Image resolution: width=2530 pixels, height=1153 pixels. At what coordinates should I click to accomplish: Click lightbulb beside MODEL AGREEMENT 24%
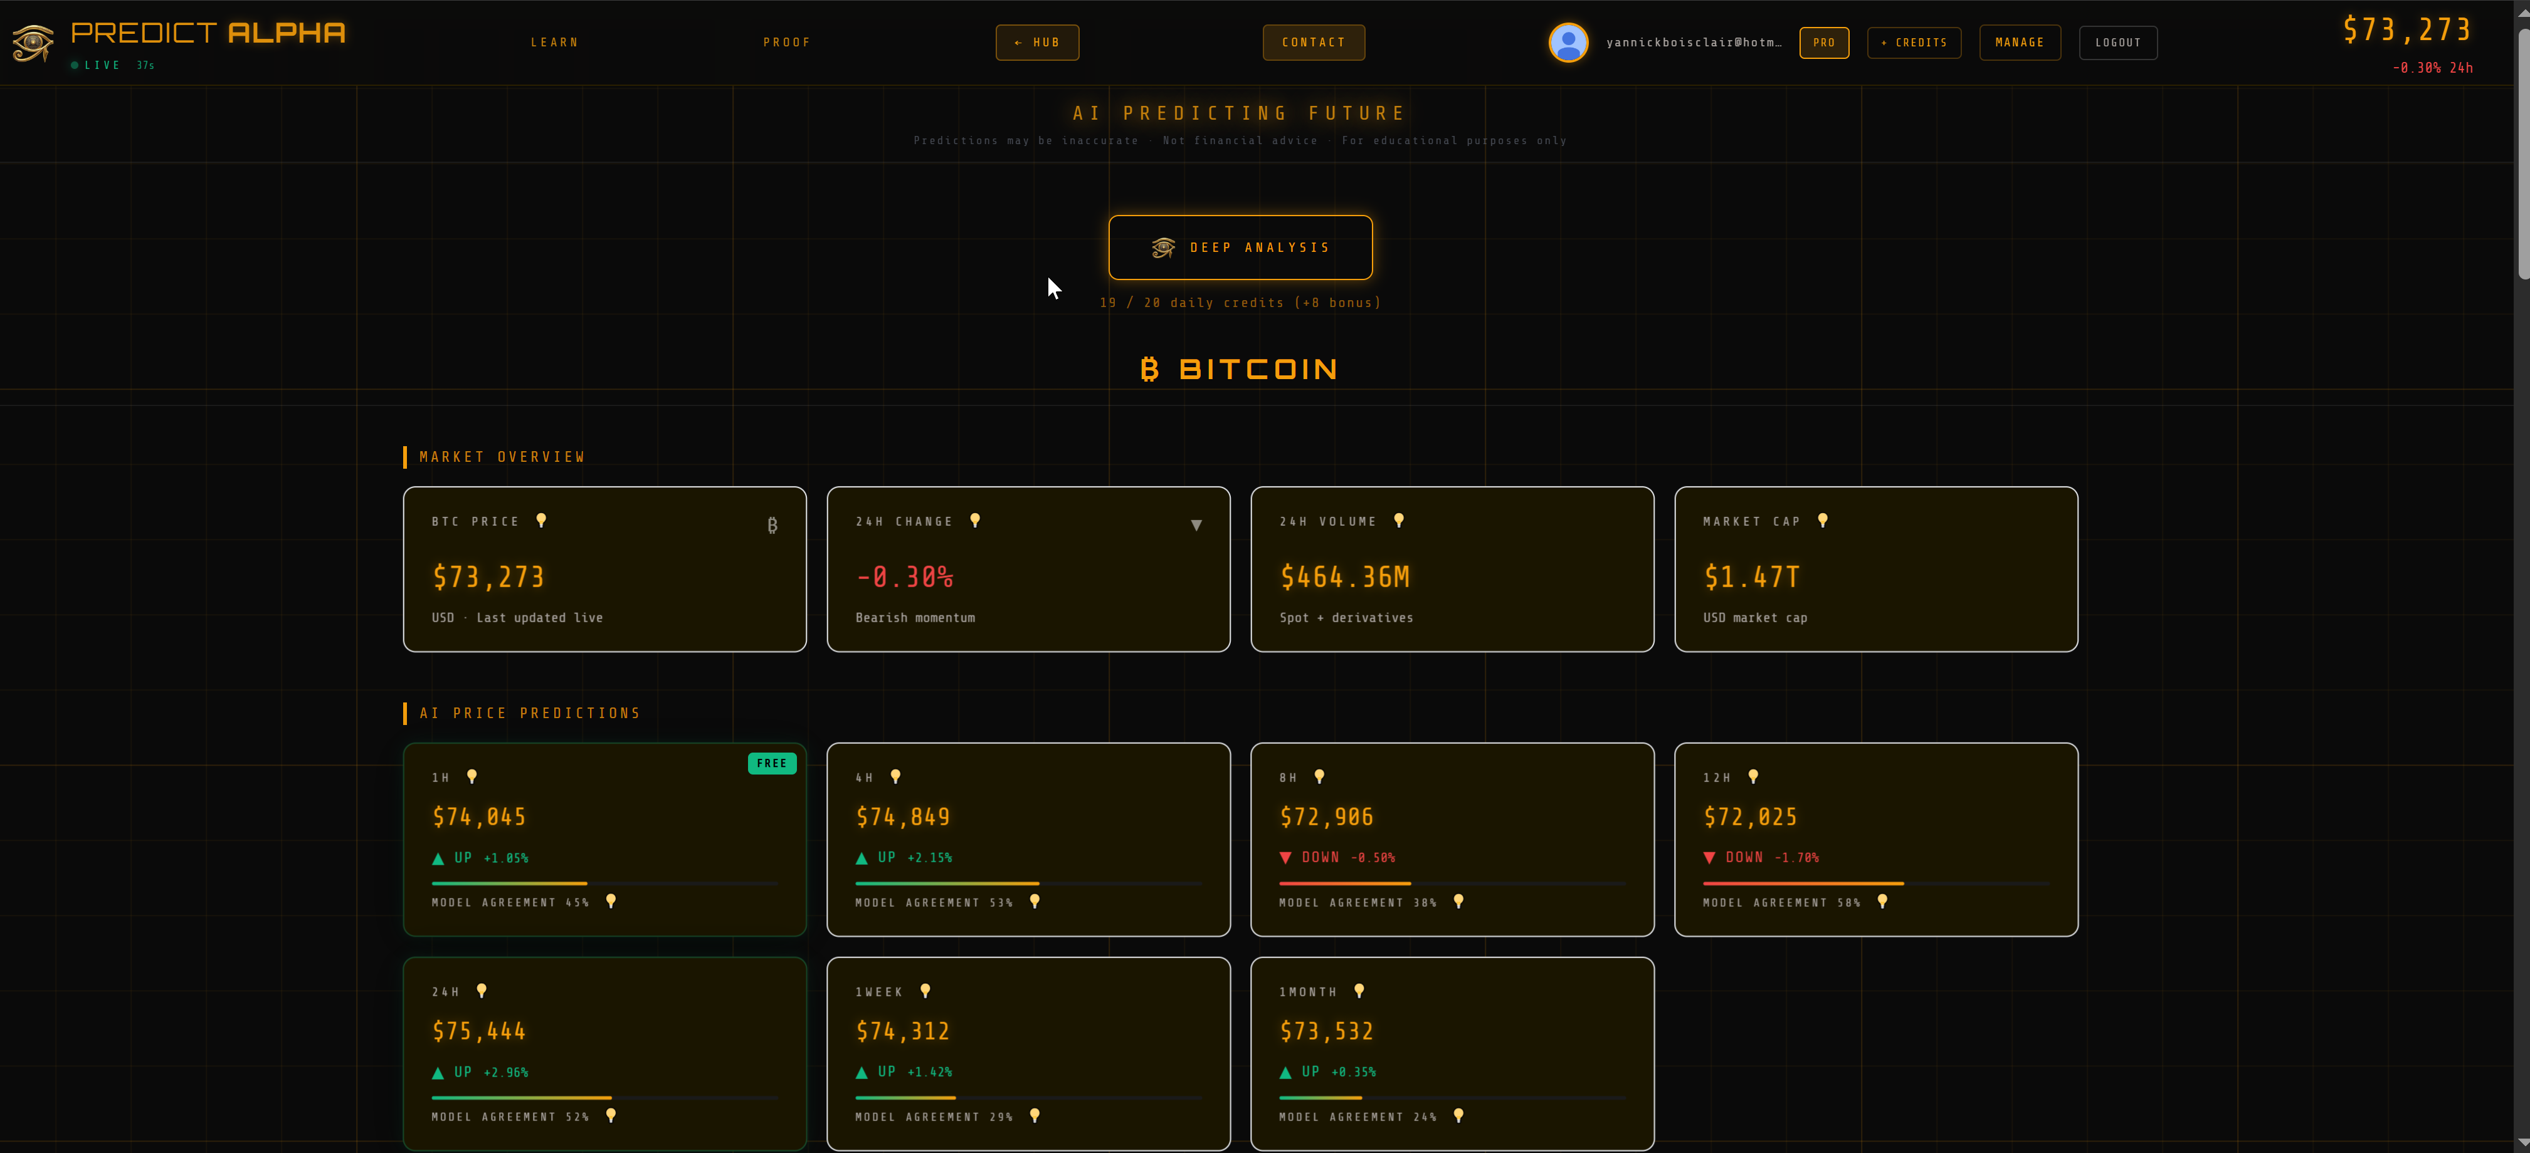point(1458,1115)
